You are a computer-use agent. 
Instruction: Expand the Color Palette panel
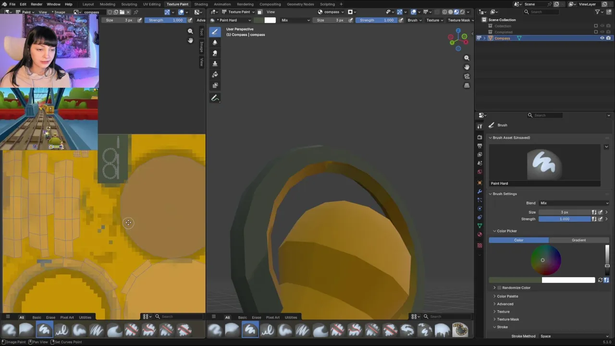pyautogui.click(x=507, y=297)
